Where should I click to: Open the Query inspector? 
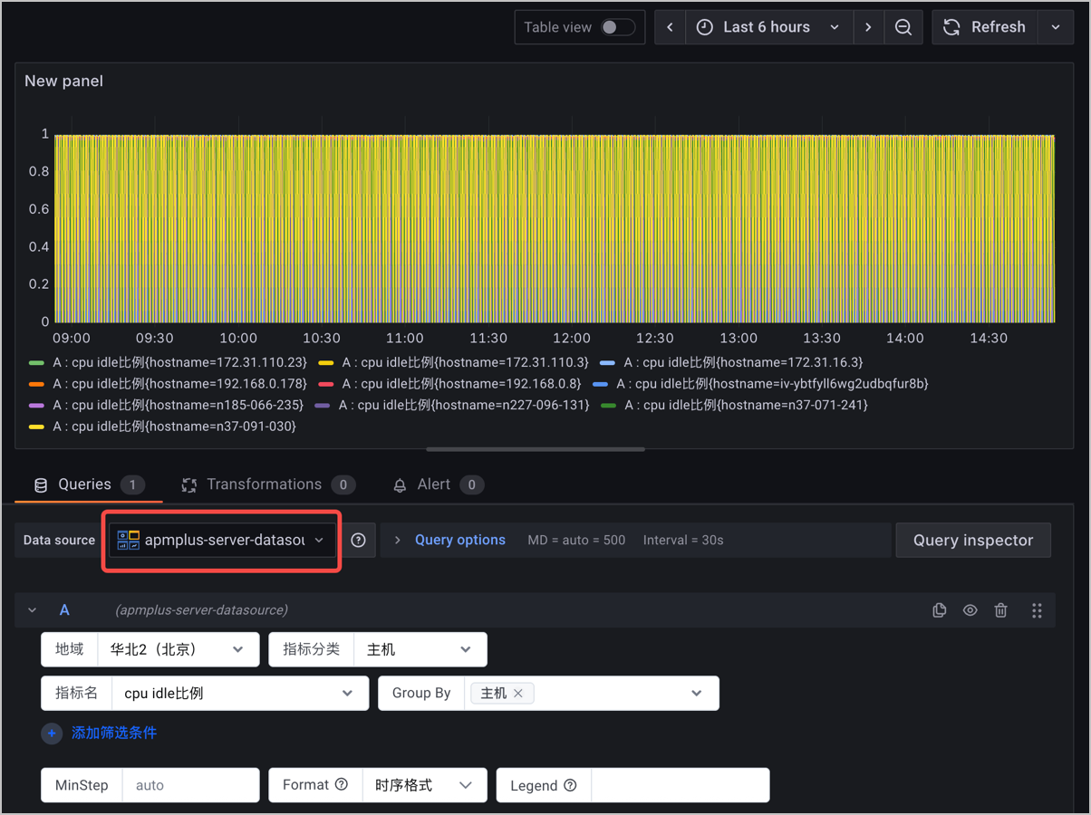973,541
